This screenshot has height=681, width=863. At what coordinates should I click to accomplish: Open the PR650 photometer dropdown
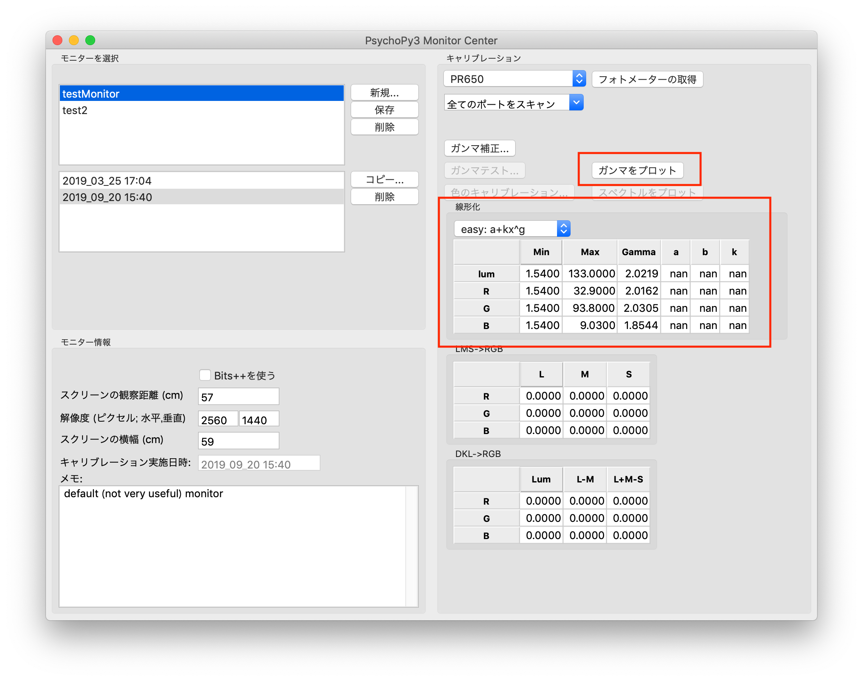click(514, 79)
